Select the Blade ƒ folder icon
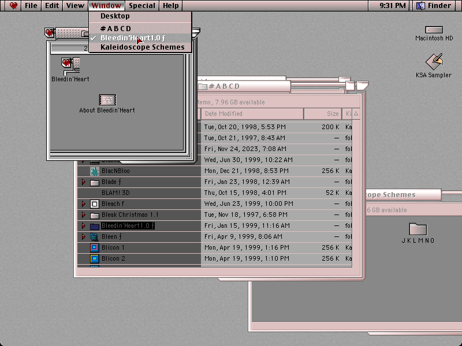462x346 pixels. (95, 182)
